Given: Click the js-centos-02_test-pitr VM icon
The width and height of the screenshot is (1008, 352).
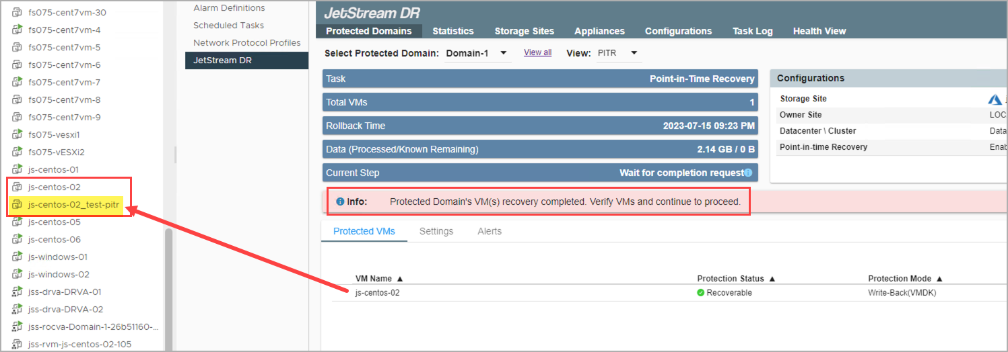Looking at the screenshot, I should point(18,205).
